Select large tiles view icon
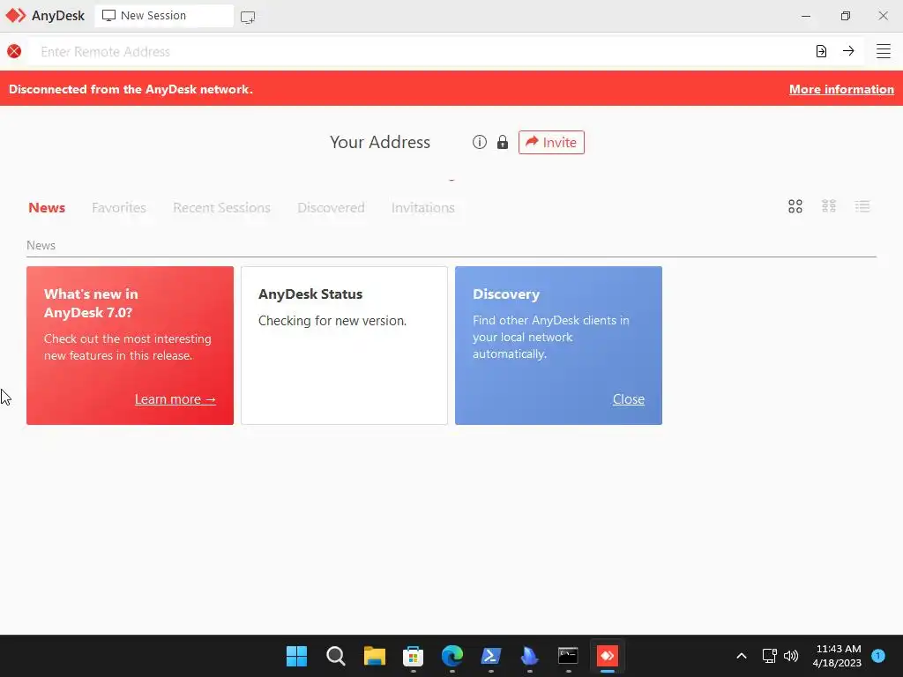The height and width of the screenshot is (677, 903). [795, 206]
